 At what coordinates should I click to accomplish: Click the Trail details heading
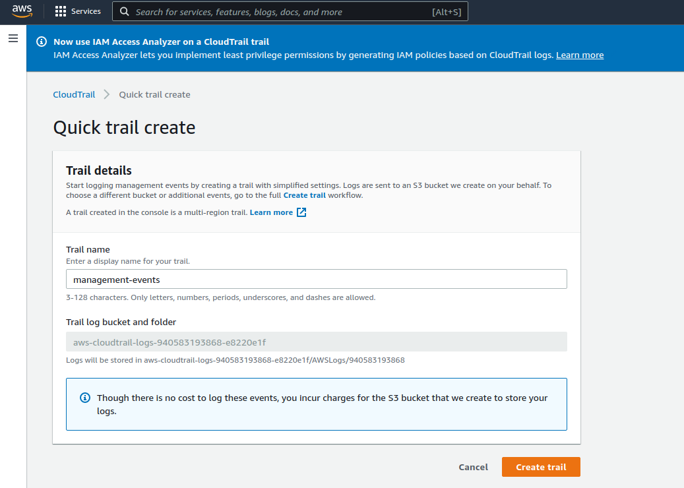[x=98, y=171]
